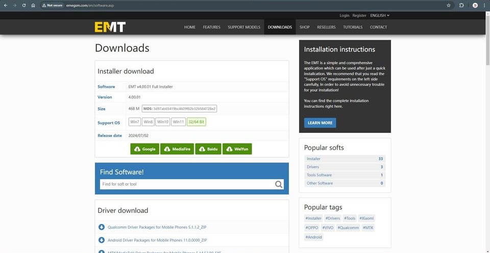The width and height of the screenshot is (490, 253).
Task: Click the Login link
Action: (x=345, y=15)
